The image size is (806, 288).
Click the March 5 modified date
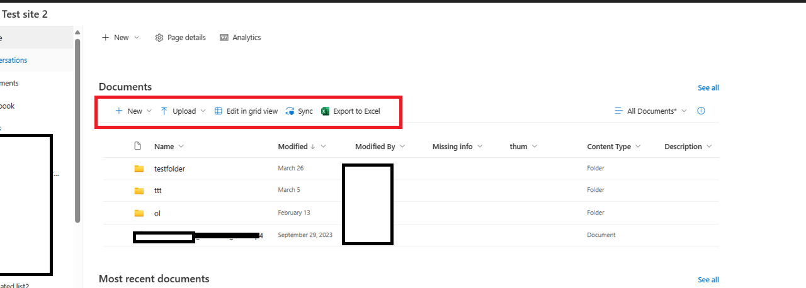point(288,190)
